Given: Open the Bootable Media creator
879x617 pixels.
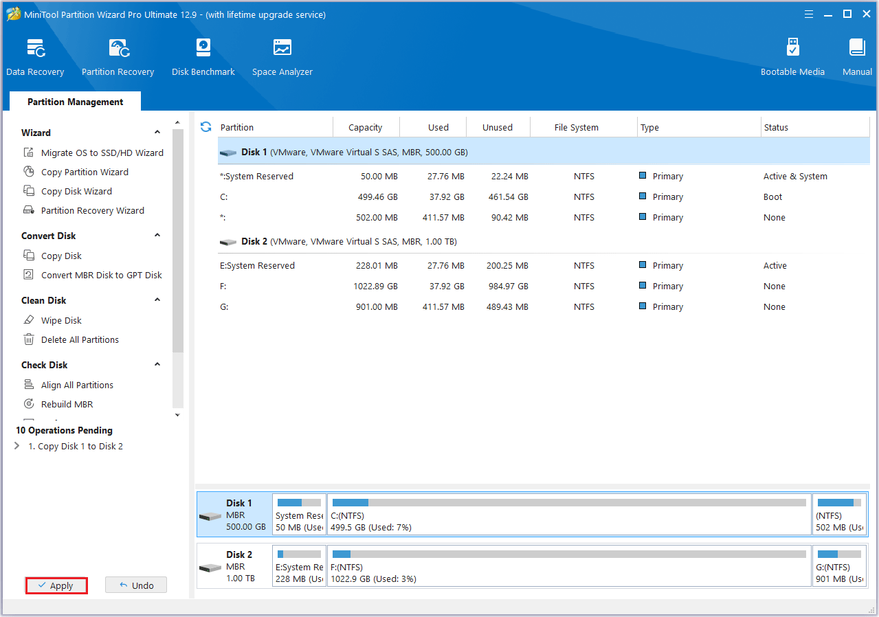Looking at the screenshot, I should (792, 55).
